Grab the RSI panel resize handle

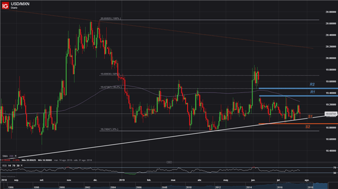pos(169,162)
